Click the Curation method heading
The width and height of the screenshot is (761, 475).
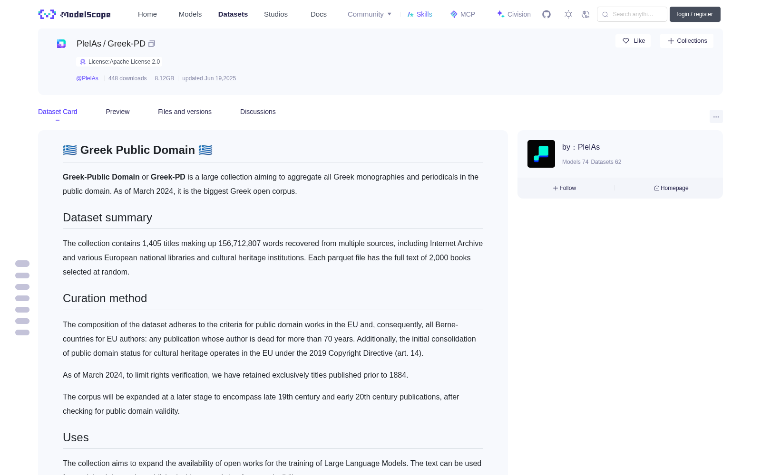click(x=105, y=298)
